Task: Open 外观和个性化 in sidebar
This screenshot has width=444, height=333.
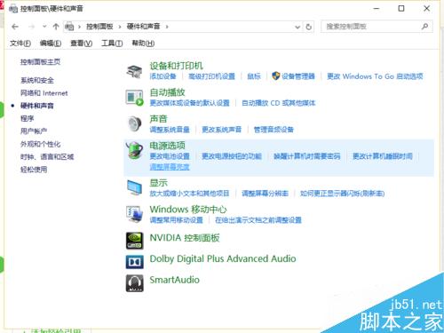Action: (40, 144)
